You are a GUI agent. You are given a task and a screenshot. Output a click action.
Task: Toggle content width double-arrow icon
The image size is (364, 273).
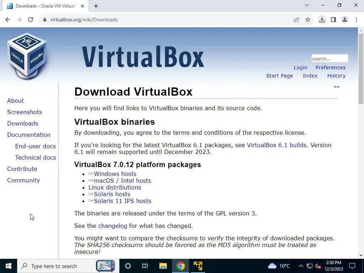click(x=337, y=87)
